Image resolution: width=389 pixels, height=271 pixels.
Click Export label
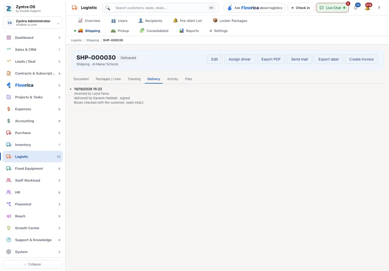329,59
